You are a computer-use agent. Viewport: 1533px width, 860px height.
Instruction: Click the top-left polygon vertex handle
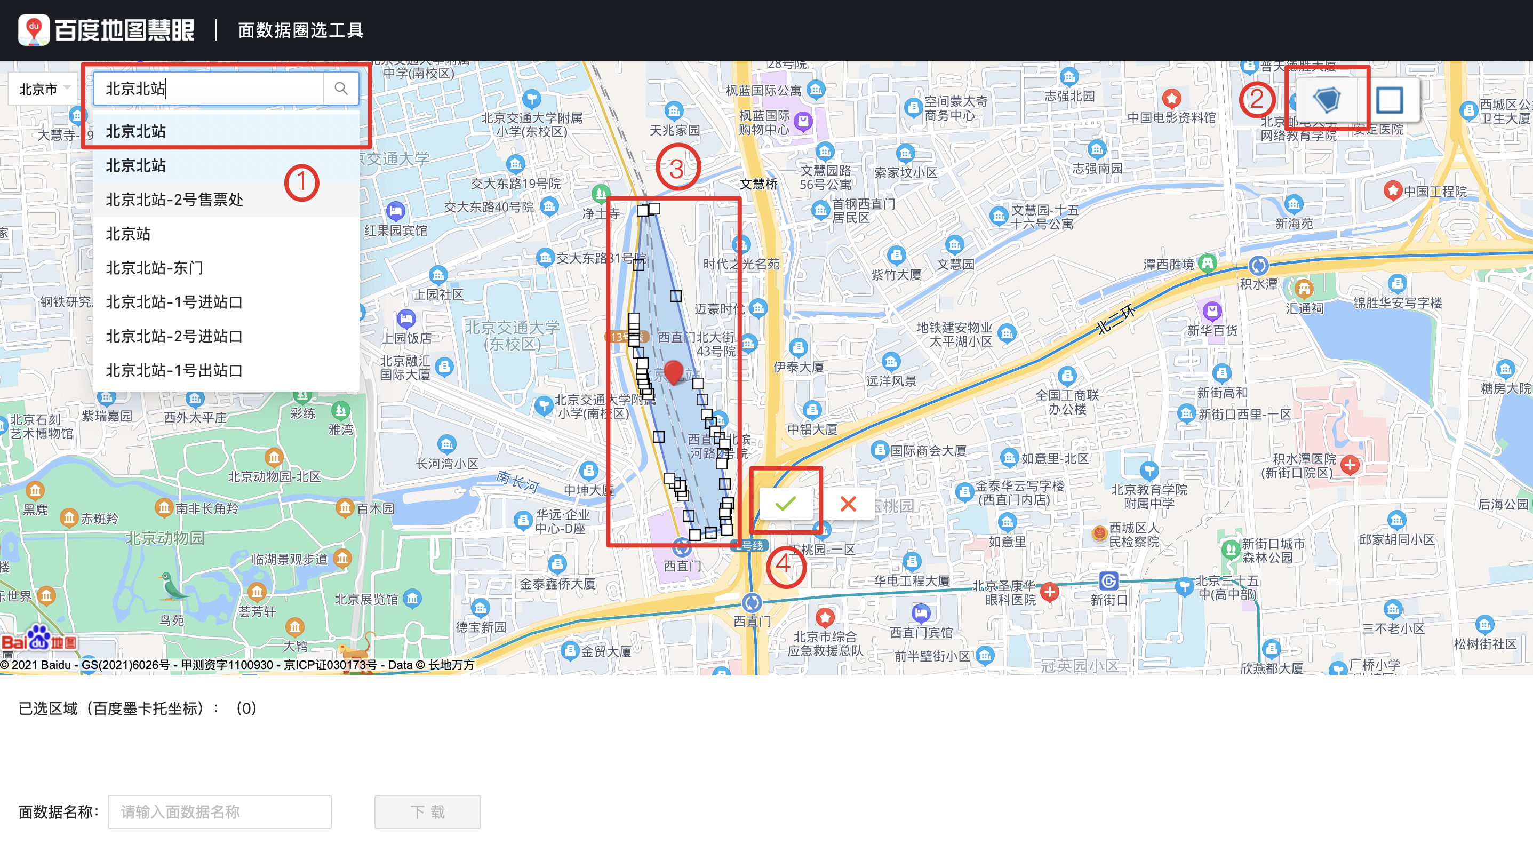(x=643, y=211)
